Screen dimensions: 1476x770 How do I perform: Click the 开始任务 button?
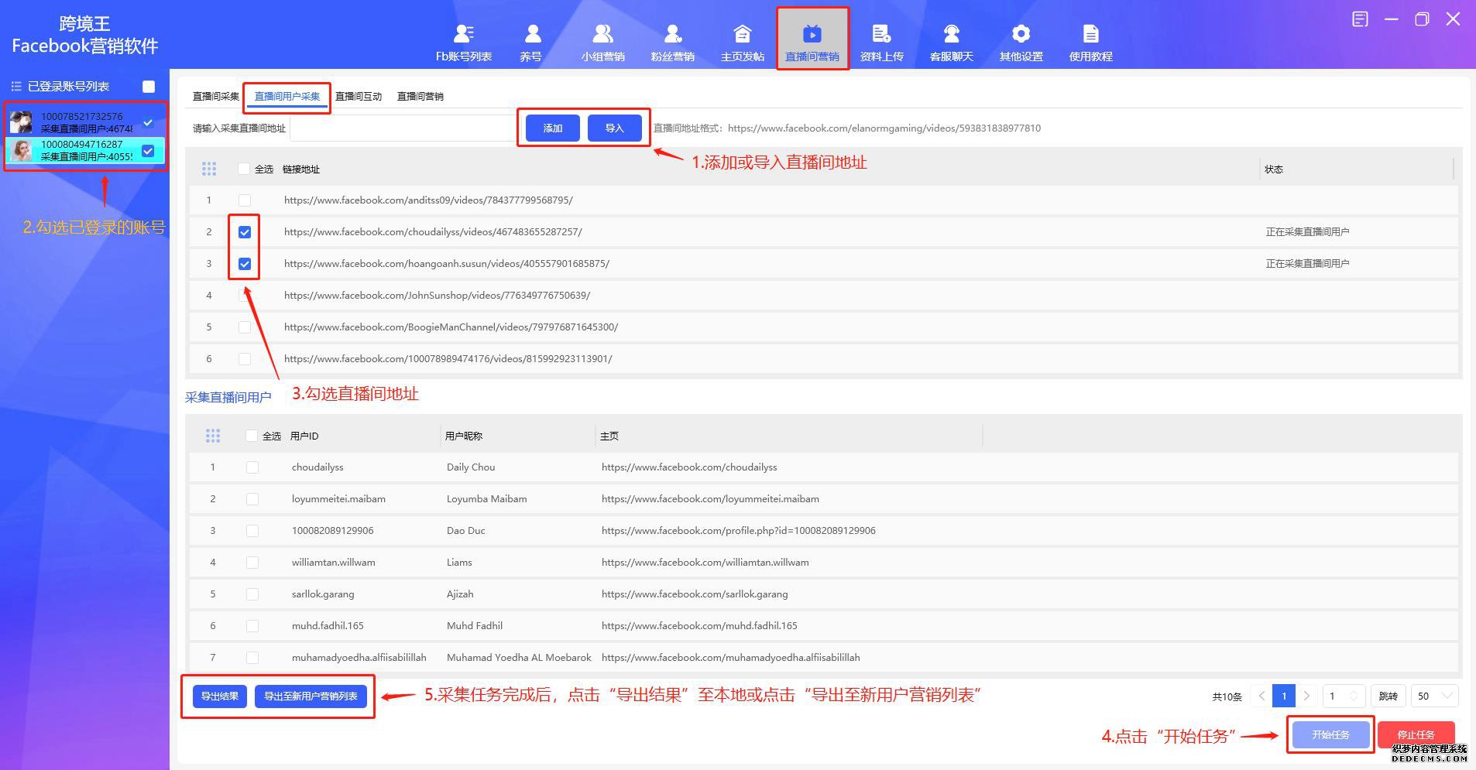(x=1330, y=735)
